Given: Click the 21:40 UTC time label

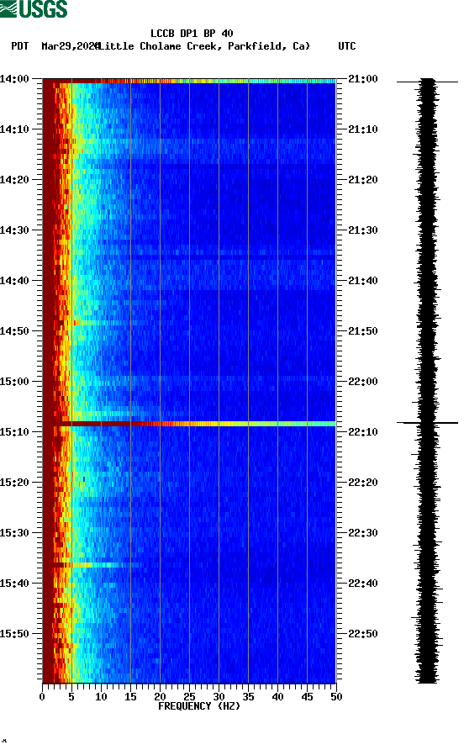Looking at the screenshot, I should [363, 281].
